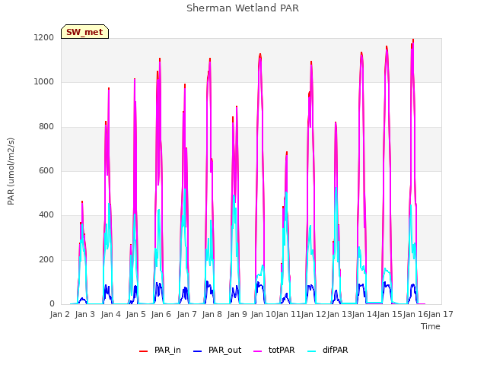The width and height of the screenshot is (487, 365).
Task: Click the 1200 y-axis tick label
Action: click(x=44, y=37)
